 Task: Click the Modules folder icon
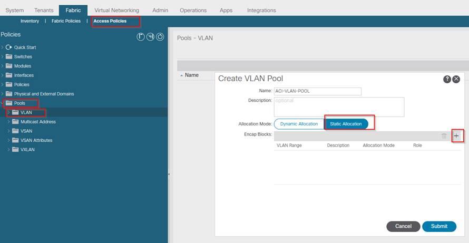(9, 66)
